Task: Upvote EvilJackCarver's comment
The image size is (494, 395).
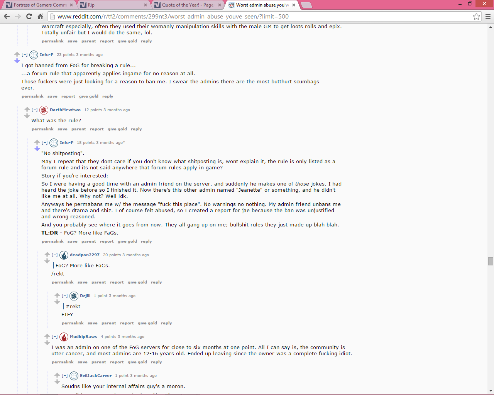Action: (57, 375)
